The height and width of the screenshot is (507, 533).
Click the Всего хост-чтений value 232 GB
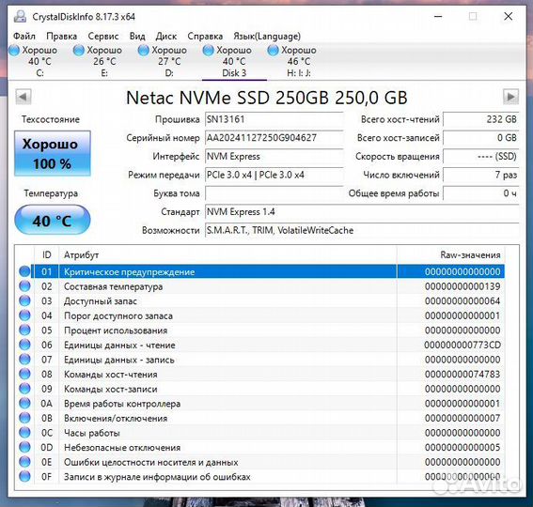481,119
